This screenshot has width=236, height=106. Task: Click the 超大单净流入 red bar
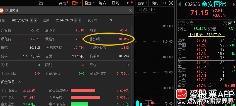83,91
